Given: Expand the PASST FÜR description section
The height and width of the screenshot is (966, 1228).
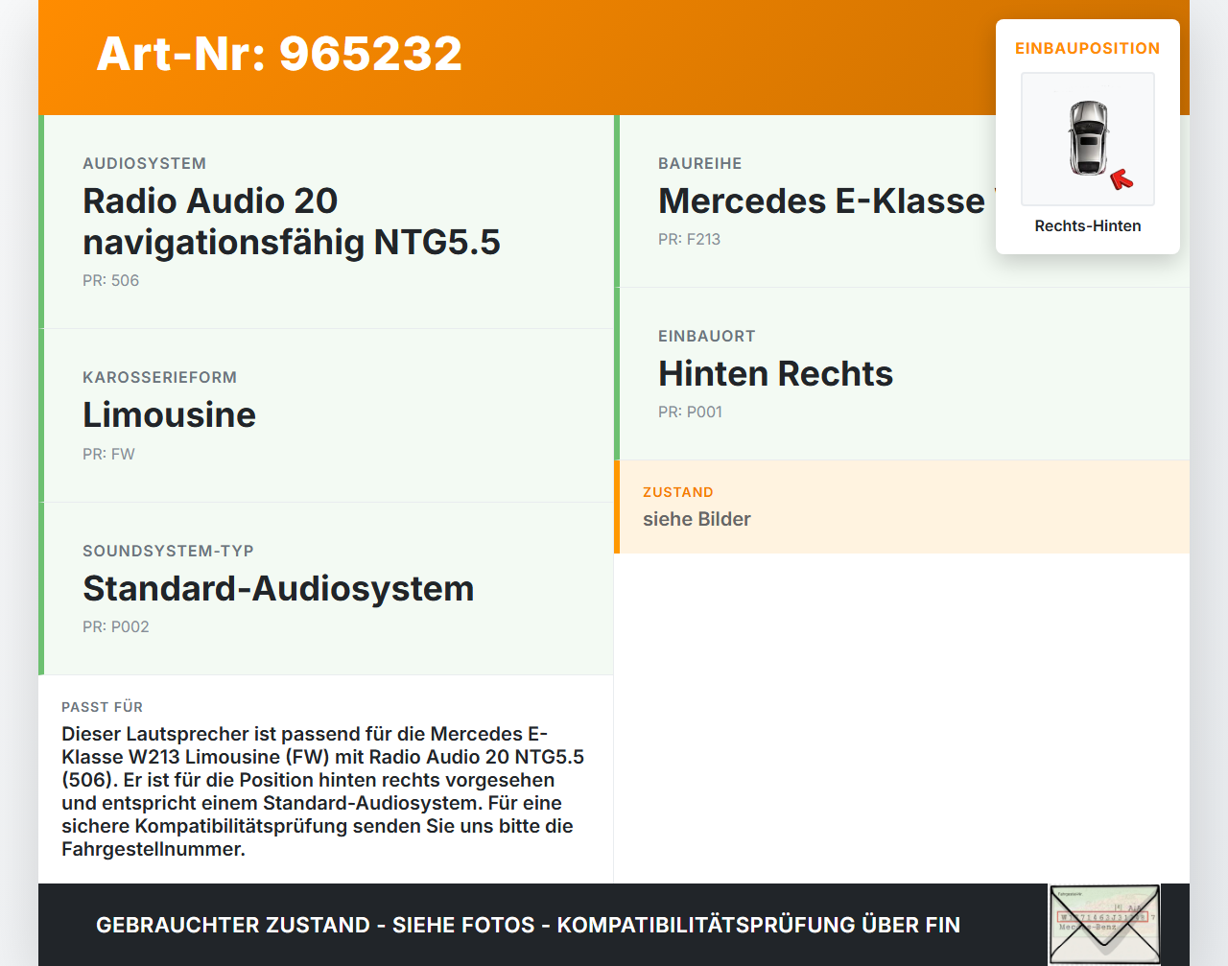Looking at the screenshot, I should (326, 777).
